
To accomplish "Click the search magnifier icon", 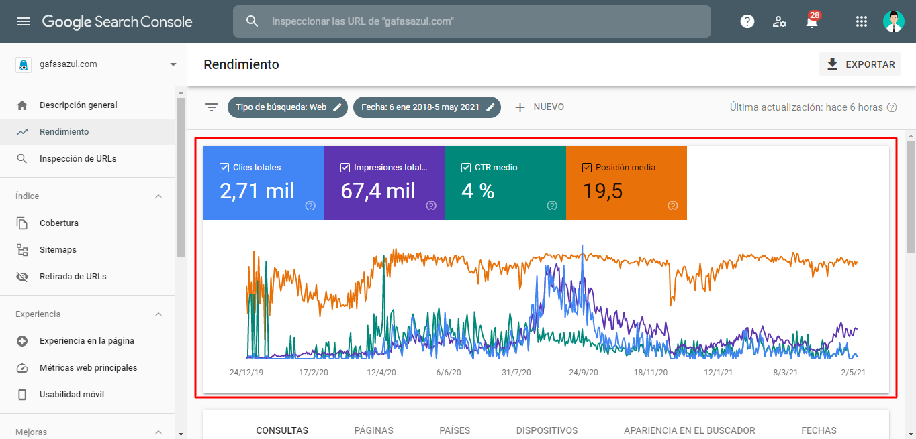I will (252, 21).
